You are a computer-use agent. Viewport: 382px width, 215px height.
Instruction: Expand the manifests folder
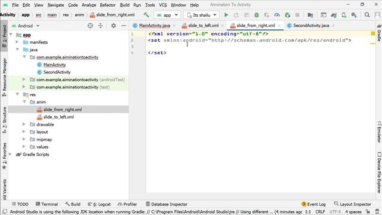pos(17,42)
